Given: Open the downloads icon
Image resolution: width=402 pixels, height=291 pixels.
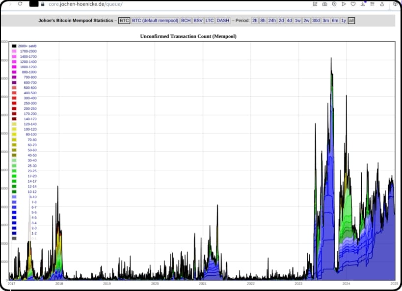Looking at the screenshot, I should [x=363, y=4].
